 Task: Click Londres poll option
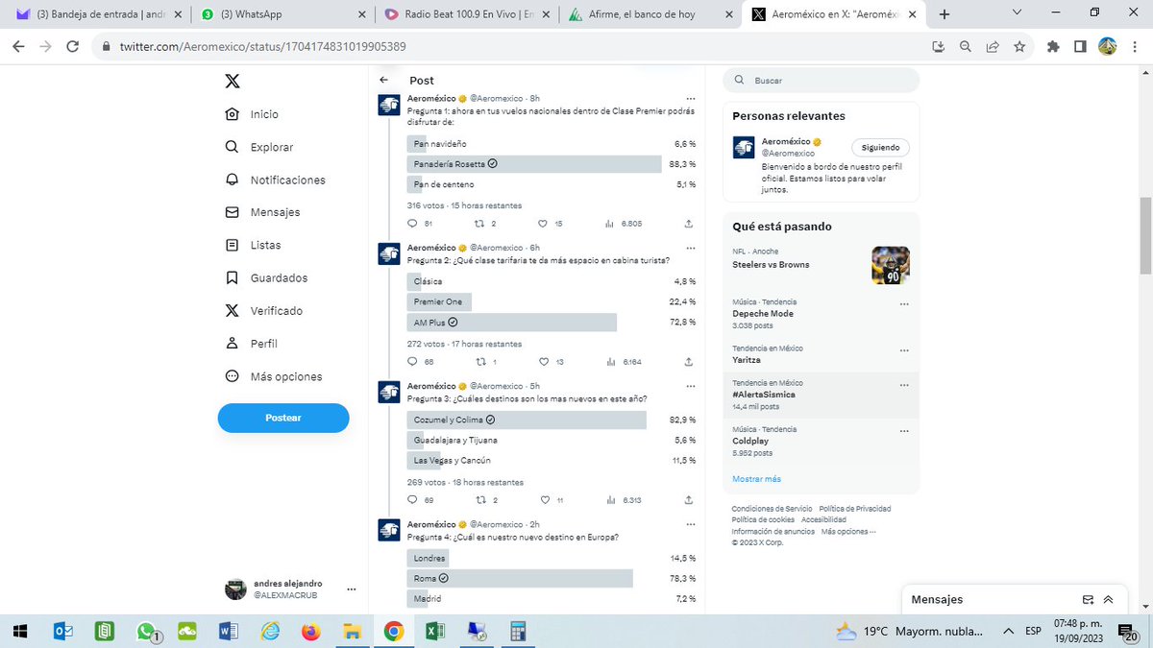pyautogui.click(x=552, y=559)
